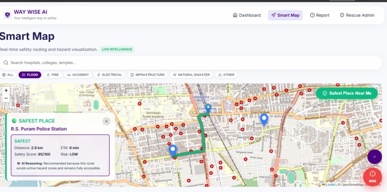This screenshot has height=192, width=387.
Task: Toggle the ELECTRICAL hazard filter
Action: pos(109,75)
